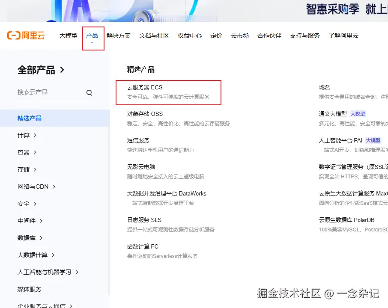
Task: Open 数字证书管理服务 product
Action: (x=353, y=167)
